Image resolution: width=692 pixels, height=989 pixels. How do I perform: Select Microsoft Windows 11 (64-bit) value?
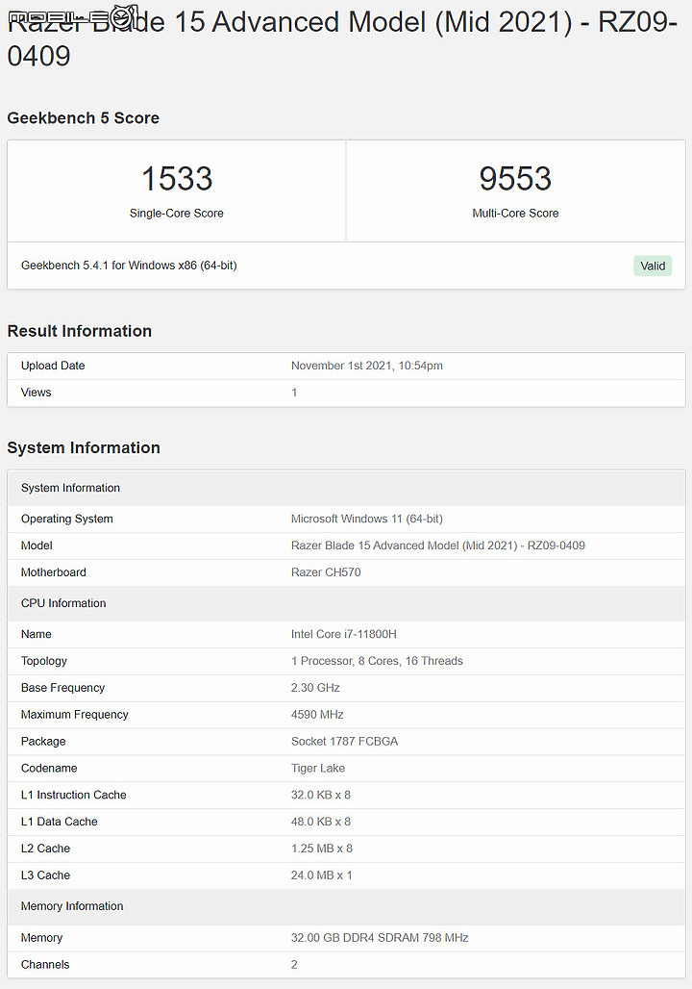(367, 520)
